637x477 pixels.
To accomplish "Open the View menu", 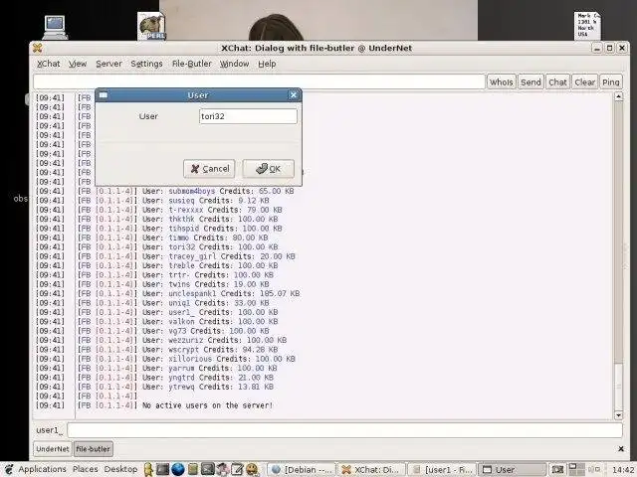I will [x=78, y=64].
